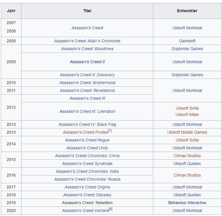The width and height of the screenshot is (222, 216).
Task: Open Ubisoft Montreal link beside Black Flag
Action: tap(187, 124)
